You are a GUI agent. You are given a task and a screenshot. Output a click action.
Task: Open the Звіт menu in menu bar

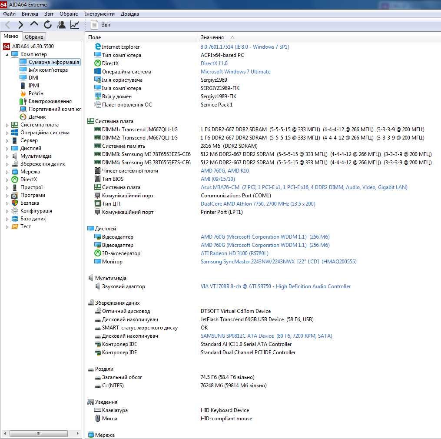coord(49,14)
